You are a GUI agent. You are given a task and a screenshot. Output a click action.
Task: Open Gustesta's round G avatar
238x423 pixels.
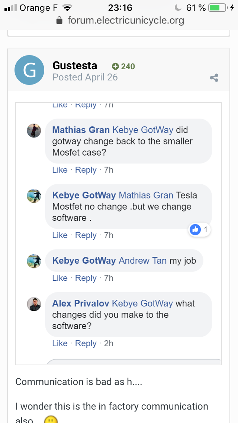(x=29, y=70)
